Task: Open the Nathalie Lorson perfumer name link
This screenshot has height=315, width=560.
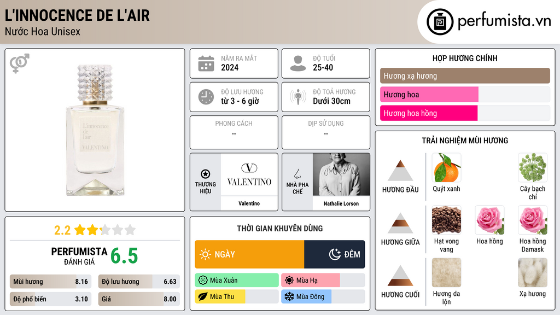Action: [x=341, y=203]
